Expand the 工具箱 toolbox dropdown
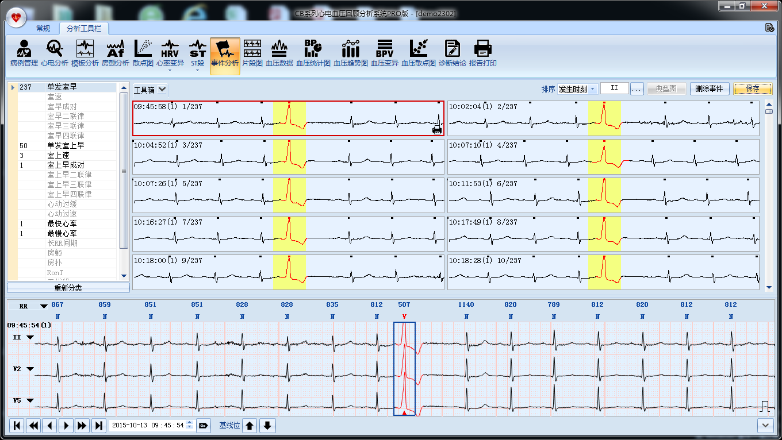Image resolution: width=782 pixels, height=440 pixels. [162, 89]
